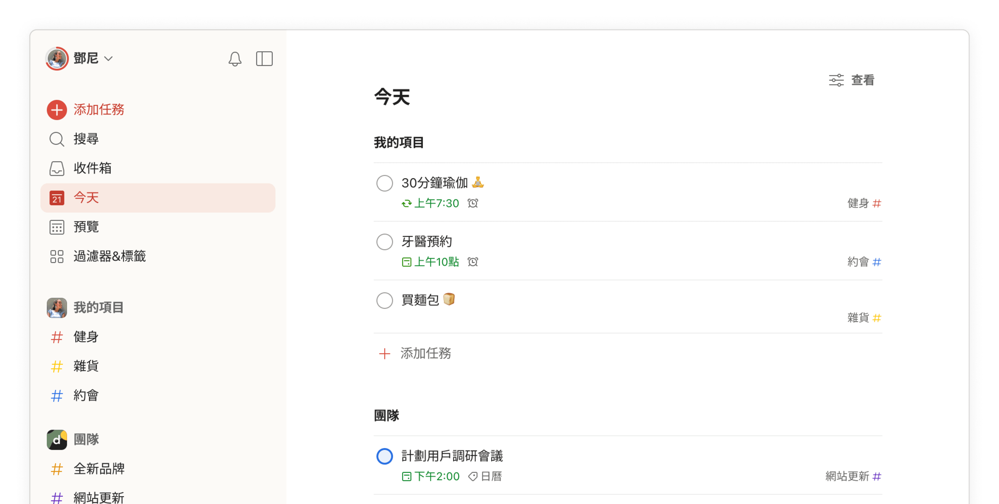
Task: Open 過濾器&標籤 grid icon
Action: pos(57,256)
